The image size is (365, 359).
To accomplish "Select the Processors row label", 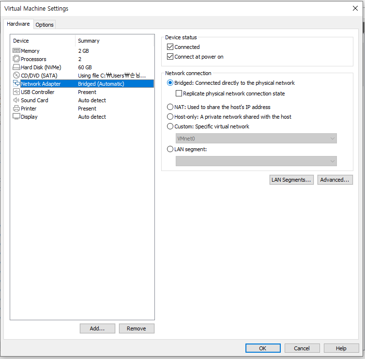I will tap(33, 59).
